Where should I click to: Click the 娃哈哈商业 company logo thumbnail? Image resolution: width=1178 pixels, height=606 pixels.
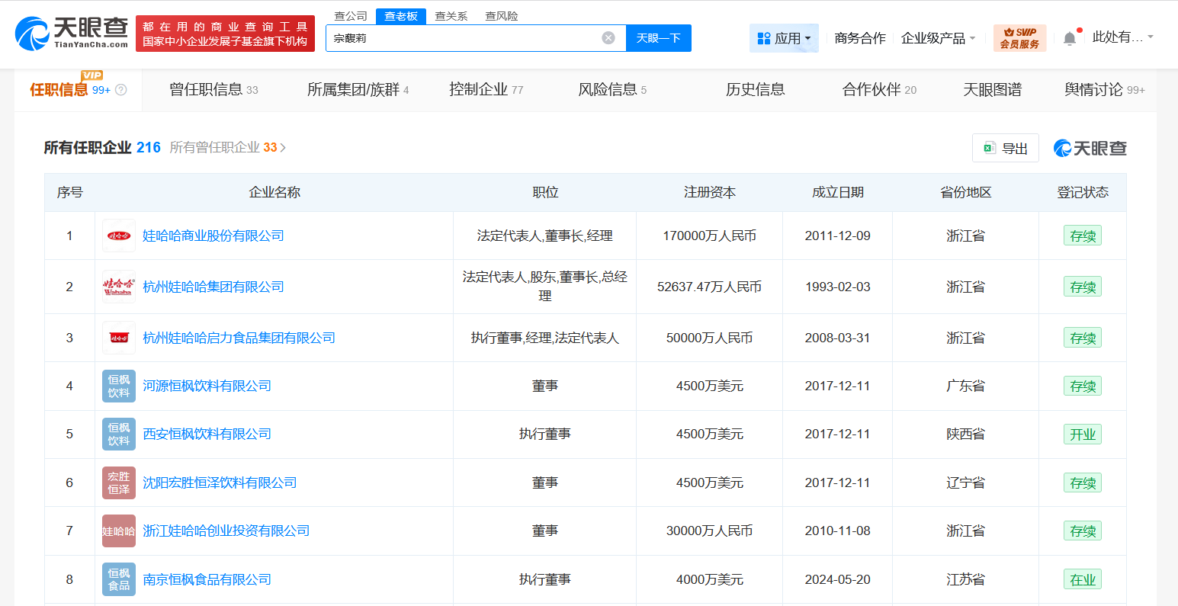pos(118,236)
